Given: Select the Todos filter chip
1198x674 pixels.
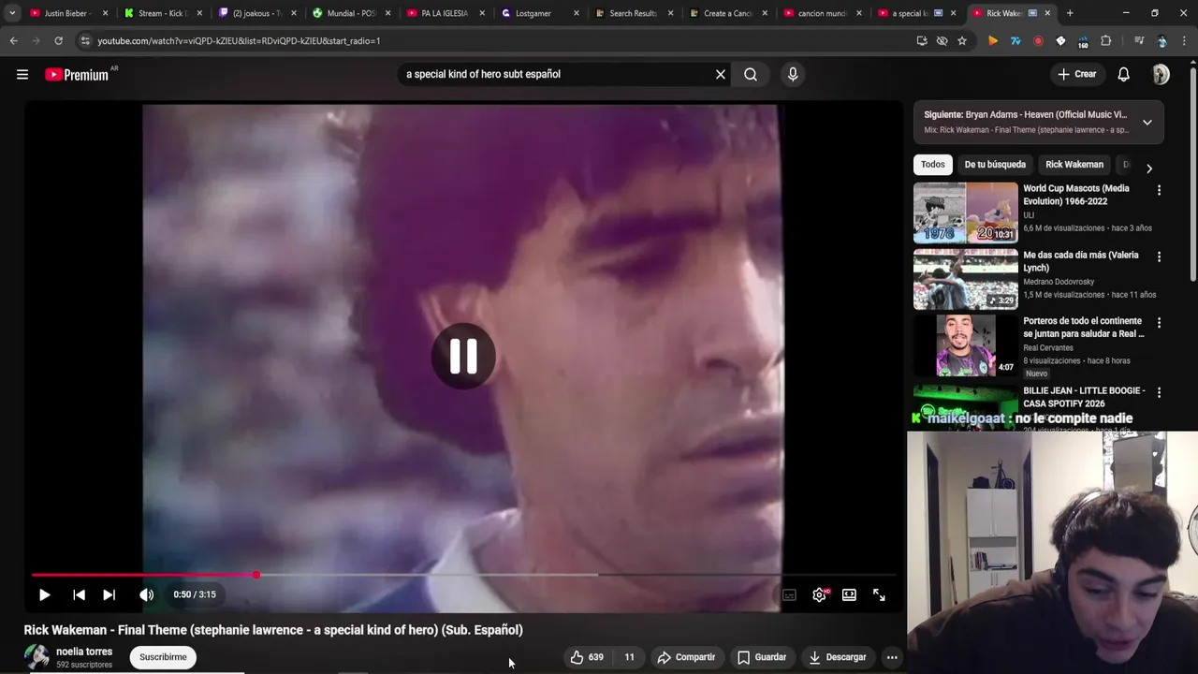Looking at the screenshot, I should pos(932,164).
